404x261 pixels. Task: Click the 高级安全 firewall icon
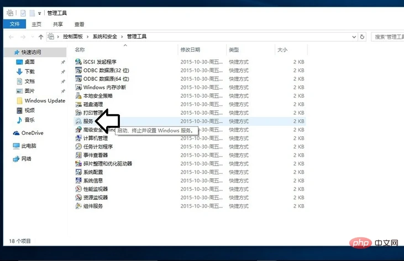coord(78,130)
